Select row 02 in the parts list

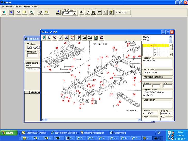pos(155,49)
